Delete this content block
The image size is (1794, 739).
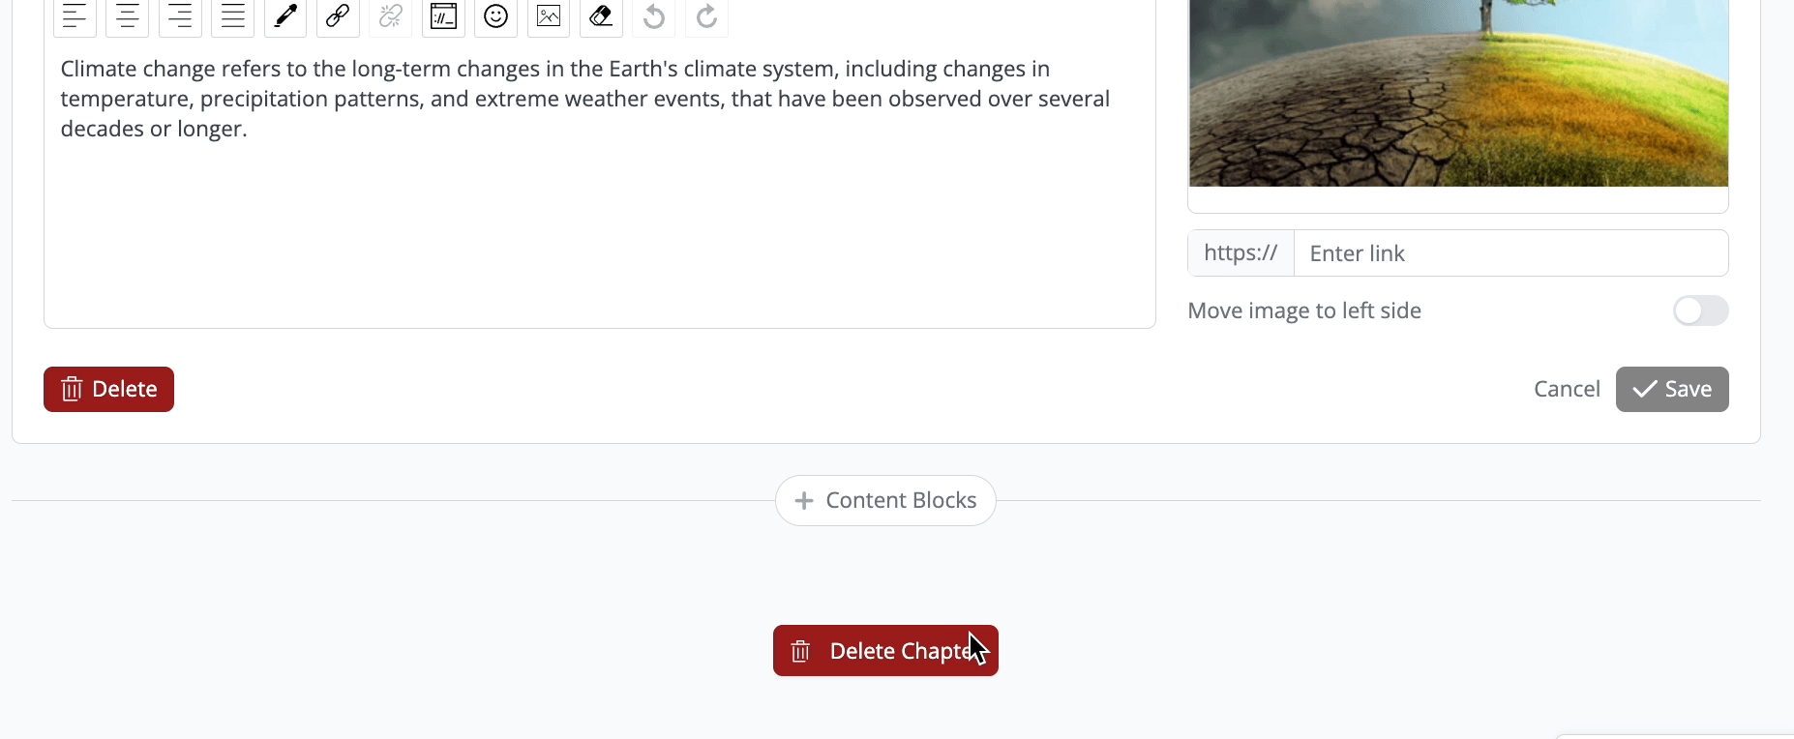(x=108, y=389)
